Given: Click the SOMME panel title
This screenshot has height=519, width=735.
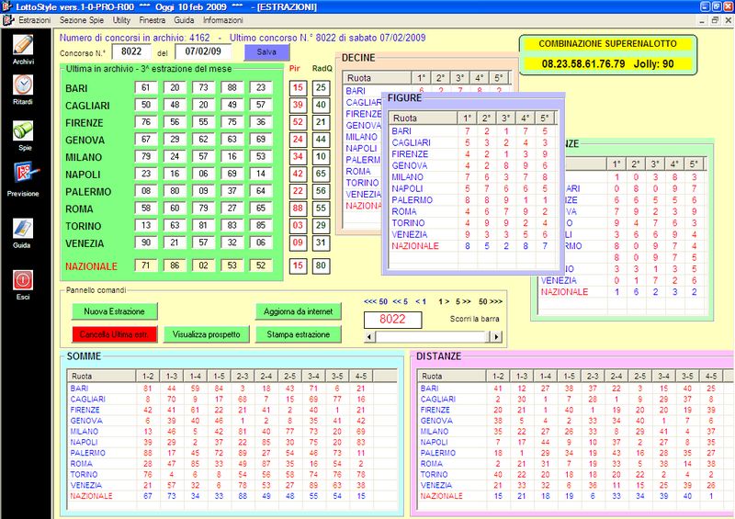Looking at the screenshot, I should click(x=84, y=356).
